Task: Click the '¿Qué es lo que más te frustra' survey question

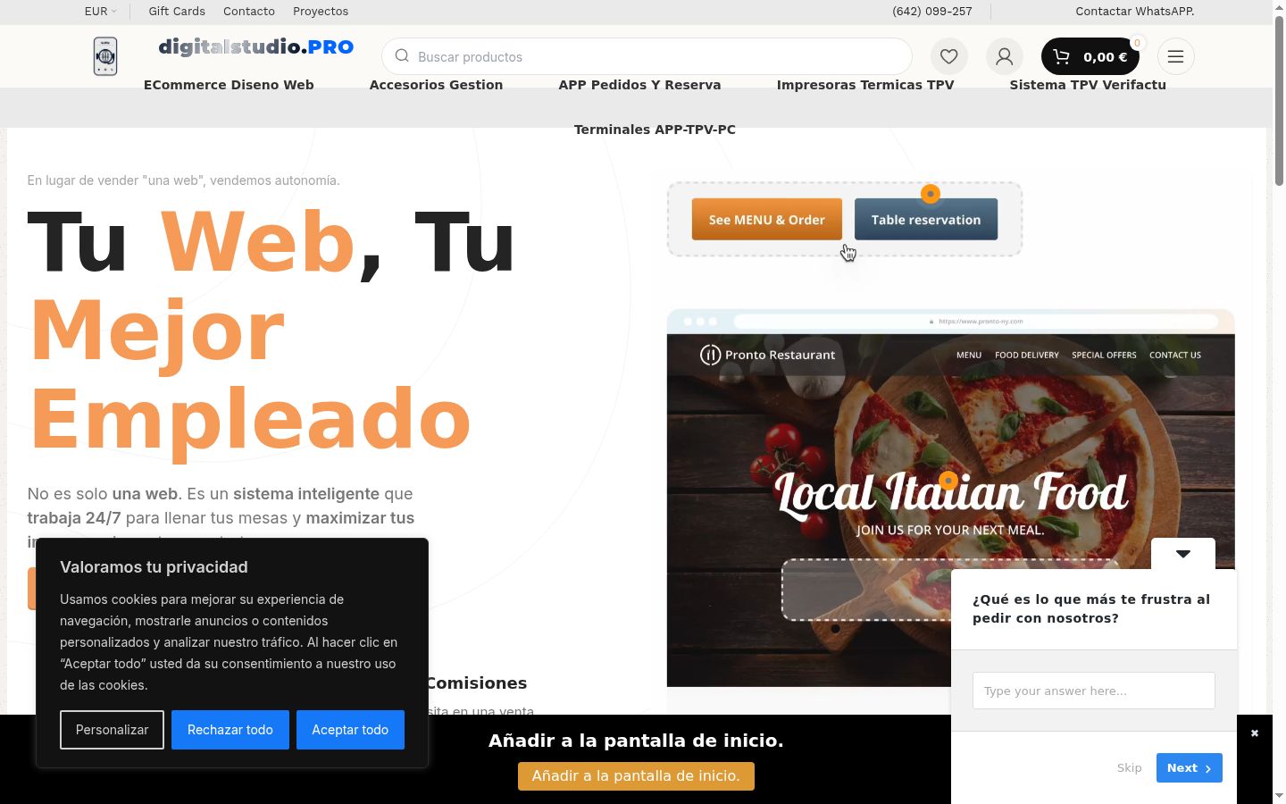Action: tap(1091, 608)
